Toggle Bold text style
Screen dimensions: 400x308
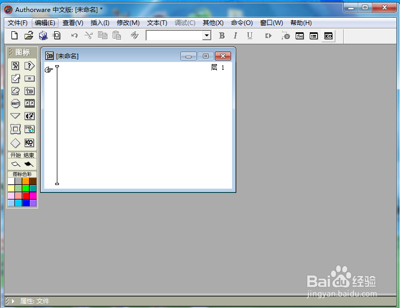click(222, 35)
